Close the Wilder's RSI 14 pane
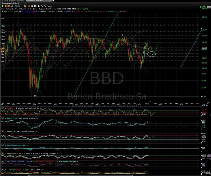This screenshot has width=211, height=176. point(2,132)
